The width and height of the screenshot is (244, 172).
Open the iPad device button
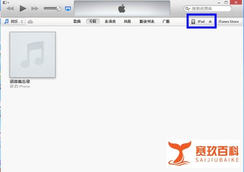click(202, 22)
